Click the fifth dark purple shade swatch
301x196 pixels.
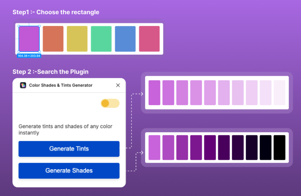pos(210,148)
